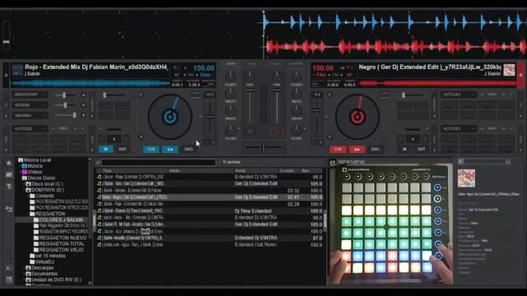The image size is (527, 296).
Task: Open the REVERSE effect dropdown
Action: [30, 105]
